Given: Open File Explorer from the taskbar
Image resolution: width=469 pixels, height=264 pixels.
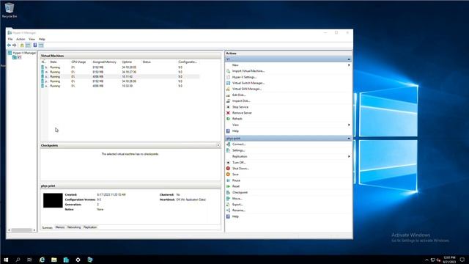Looking at the screenshot, I should (53, 260).
